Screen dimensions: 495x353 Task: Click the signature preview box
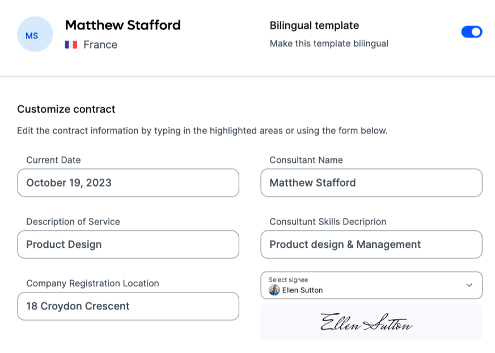(x=371, y=322)
